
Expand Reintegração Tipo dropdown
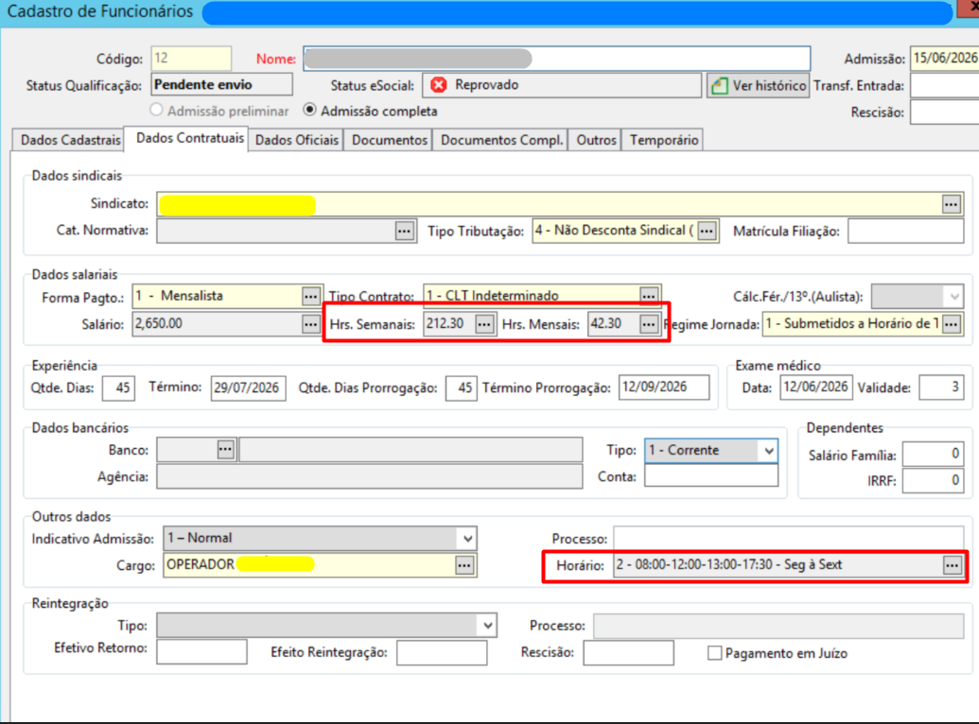488,625
